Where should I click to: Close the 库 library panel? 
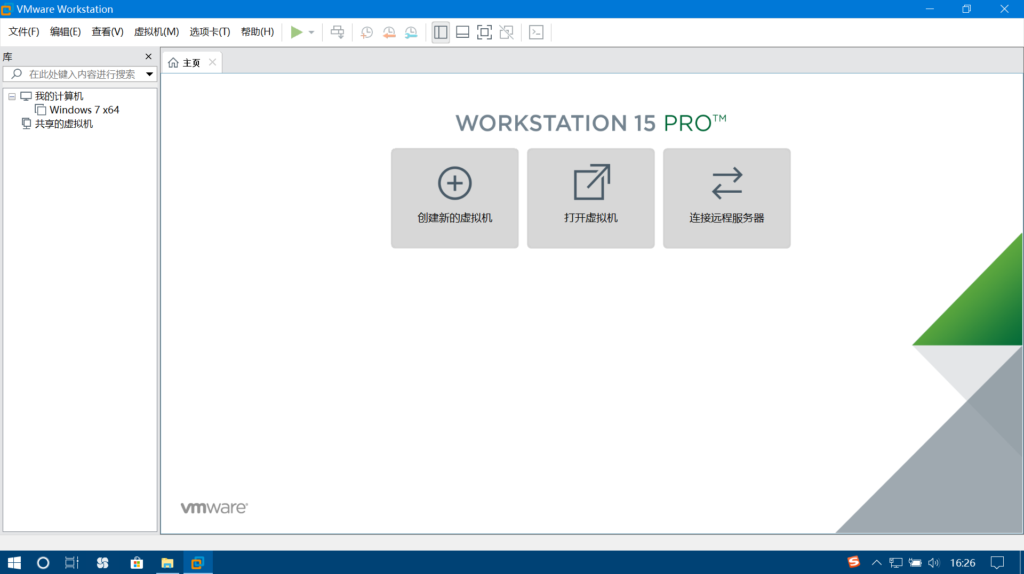click(x=148, y=56)
